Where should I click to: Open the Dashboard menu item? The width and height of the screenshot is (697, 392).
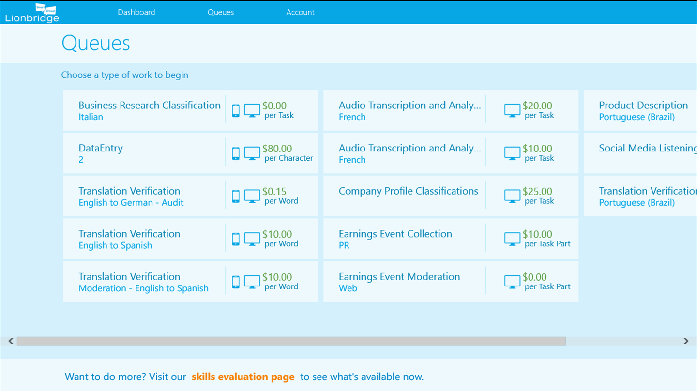(x=136, y=12)
